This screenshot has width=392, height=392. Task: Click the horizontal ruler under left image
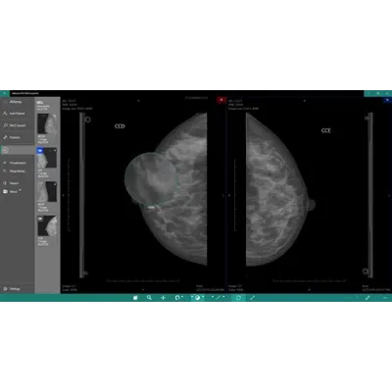[x=143, y=280]
